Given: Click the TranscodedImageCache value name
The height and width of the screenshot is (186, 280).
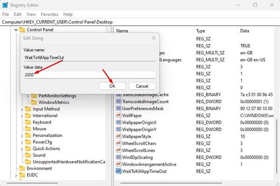Looking at the screenshot, I should 145,95.
